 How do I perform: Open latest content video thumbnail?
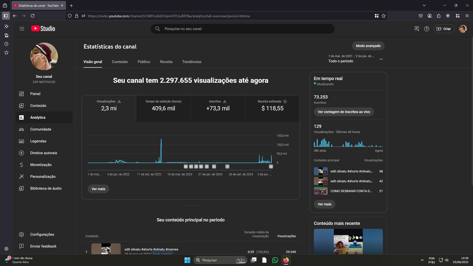(348, 241)
